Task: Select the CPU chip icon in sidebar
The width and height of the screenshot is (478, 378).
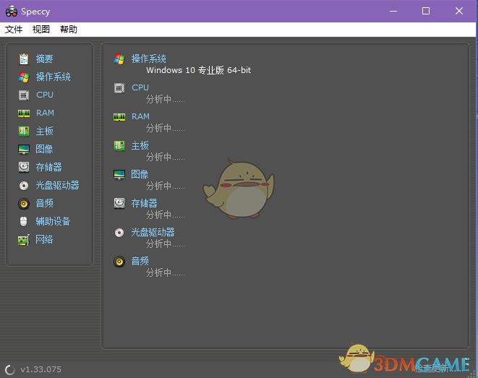Action: [24, 95]
